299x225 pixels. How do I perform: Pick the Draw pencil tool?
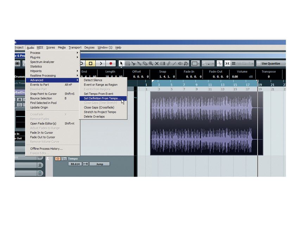[x=168, y=63]
